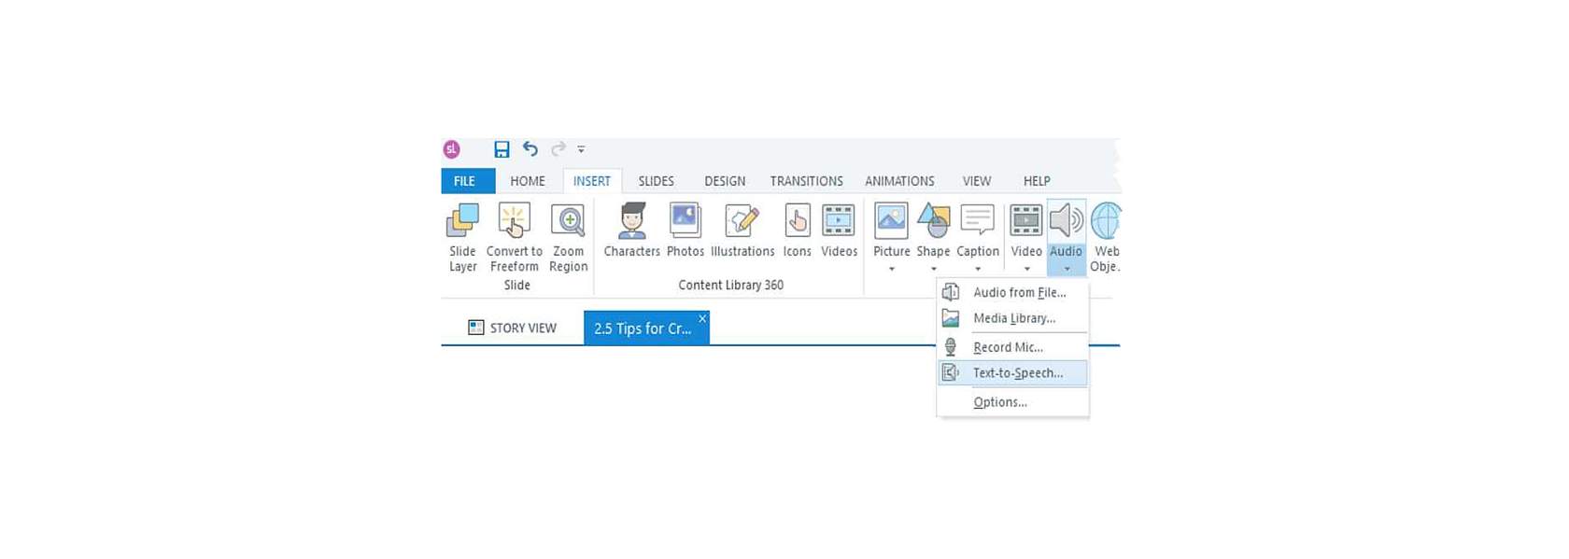This screenshot has width=1569, height=559.
Task: Close the 2.5 Tips slide tab
Action: (702, 319)
